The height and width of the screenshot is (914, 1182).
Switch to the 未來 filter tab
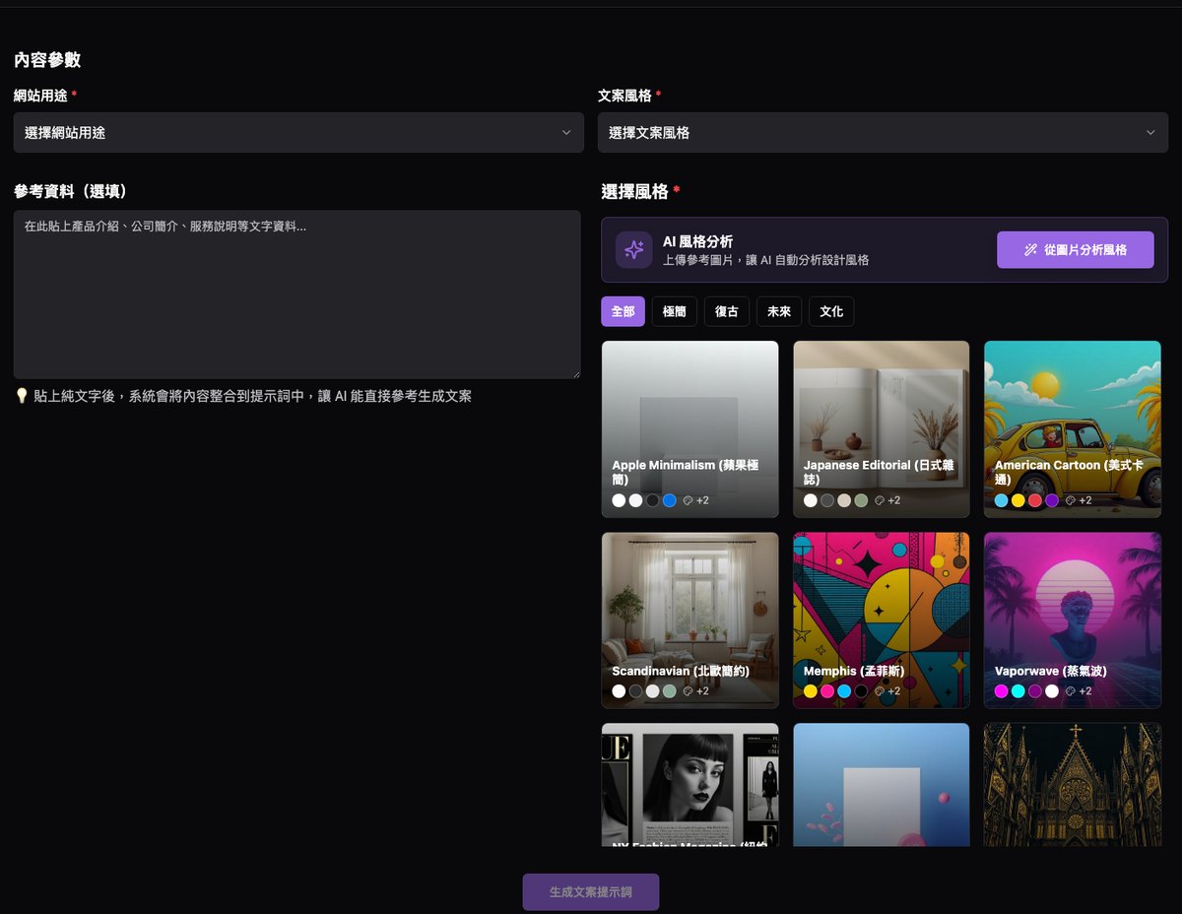tap(779, 311)
